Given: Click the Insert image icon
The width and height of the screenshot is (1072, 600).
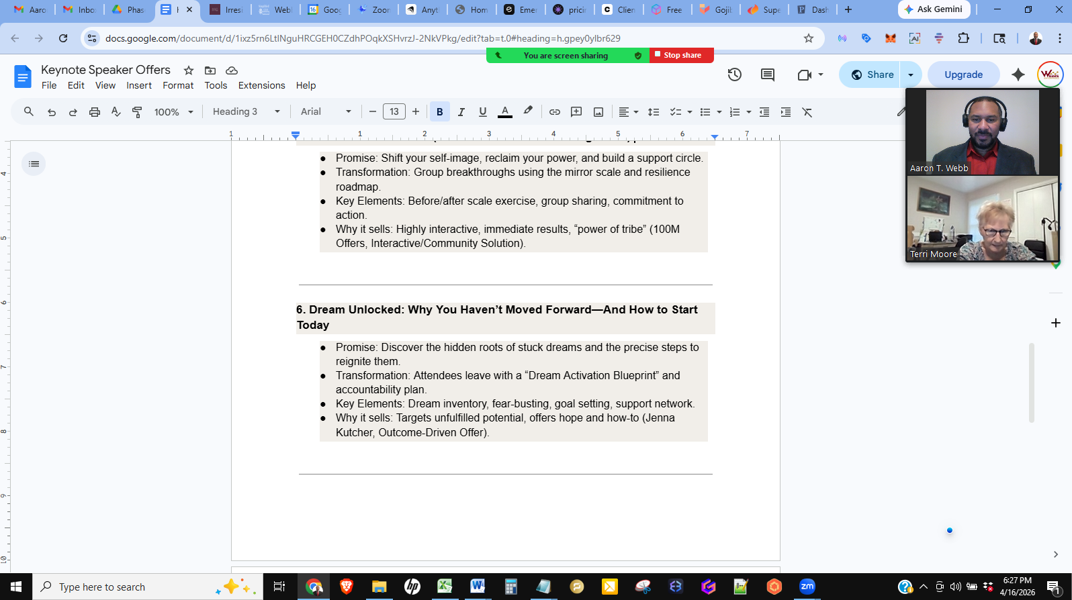Looking at the screenshot, I should point(598,112).
